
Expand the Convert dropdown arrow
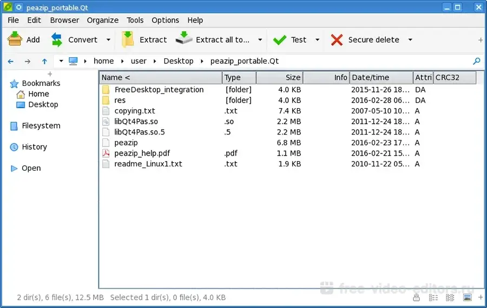point(108,39)
